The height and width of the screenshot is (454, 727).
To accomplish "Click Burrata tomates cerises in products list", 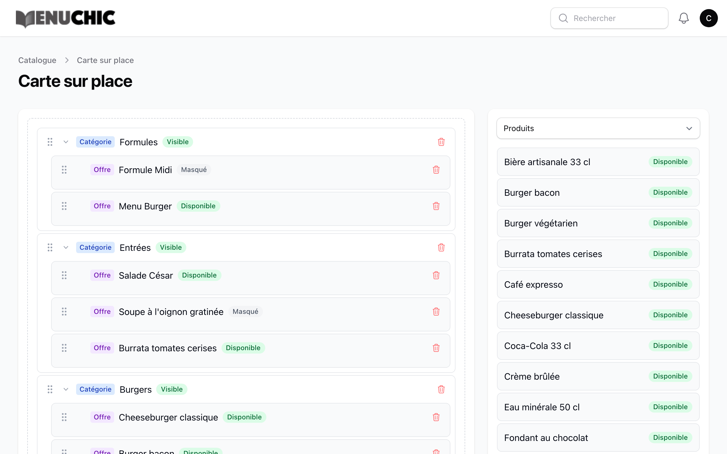I will [x=598, y=253].
